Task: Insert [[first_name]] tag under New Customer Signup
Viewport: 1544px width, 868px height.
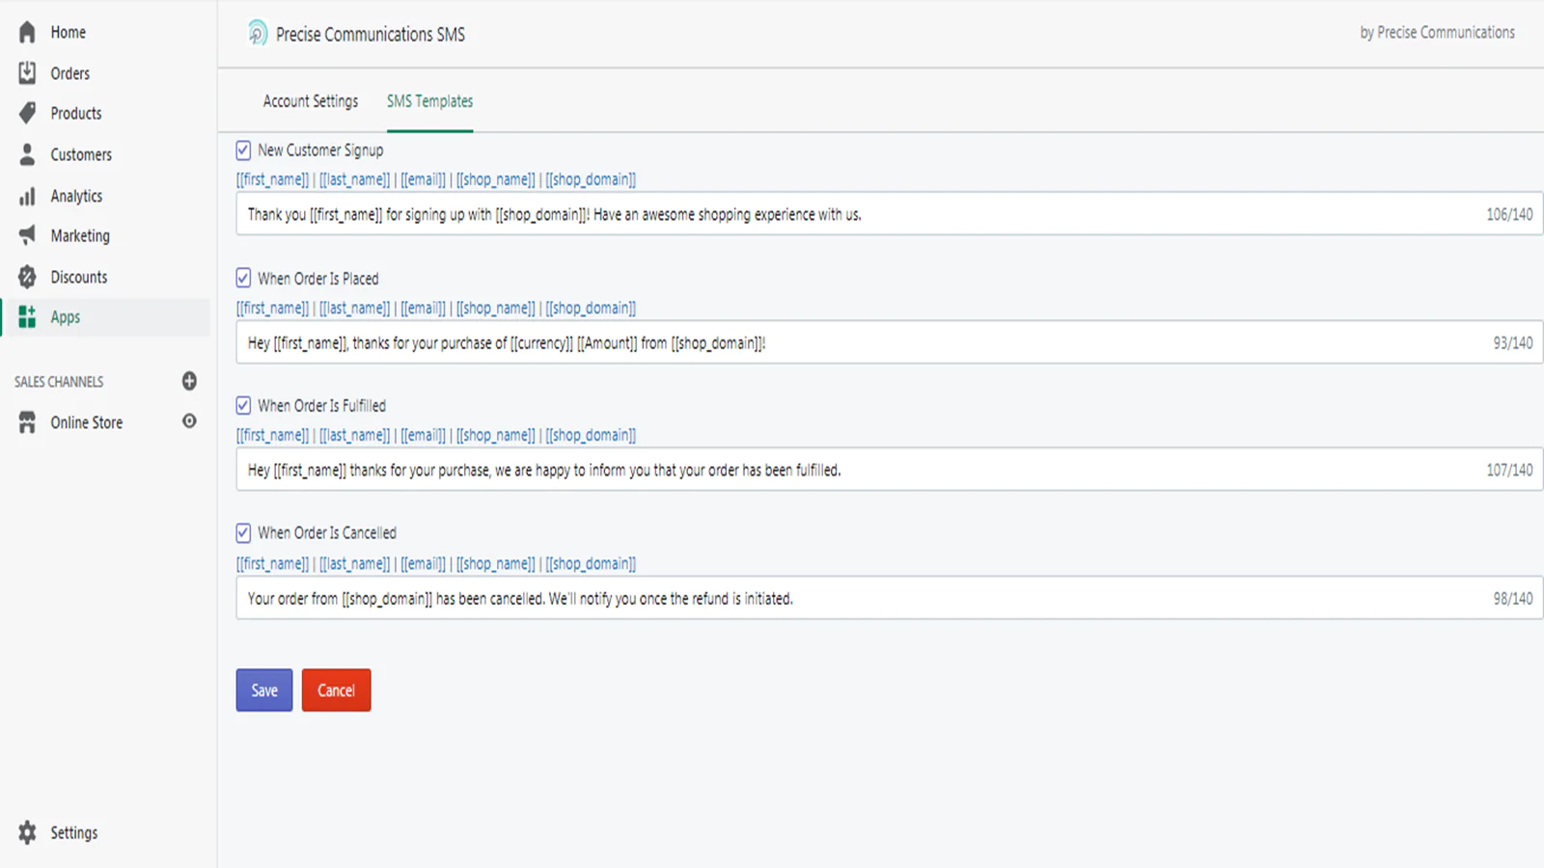Action: [x=272, y=179]
